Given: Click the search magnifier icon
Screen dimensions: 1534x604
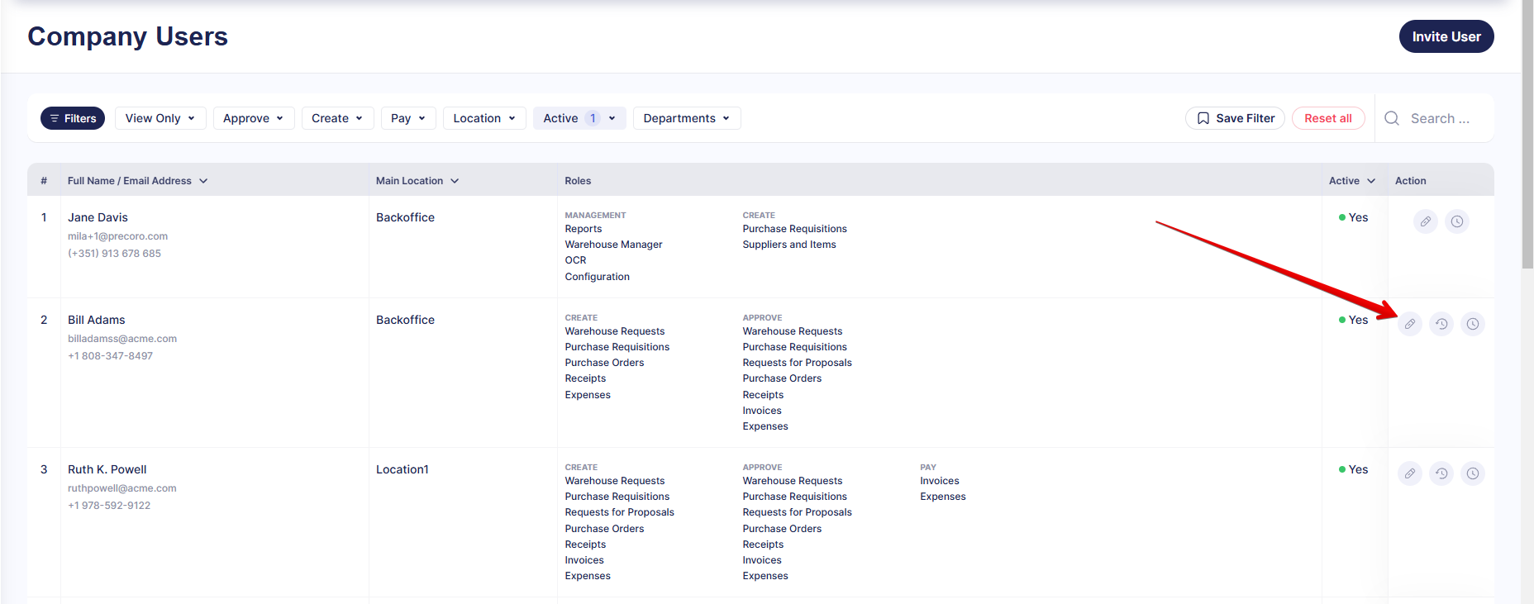Looking at the screenshot, I should click(1392, 118).
